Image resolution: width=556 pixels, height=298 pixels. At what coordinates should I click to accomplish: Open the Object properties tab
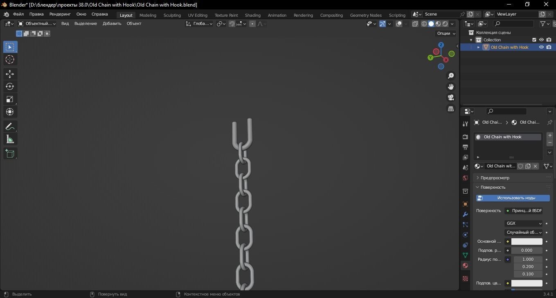pos(465,204)
